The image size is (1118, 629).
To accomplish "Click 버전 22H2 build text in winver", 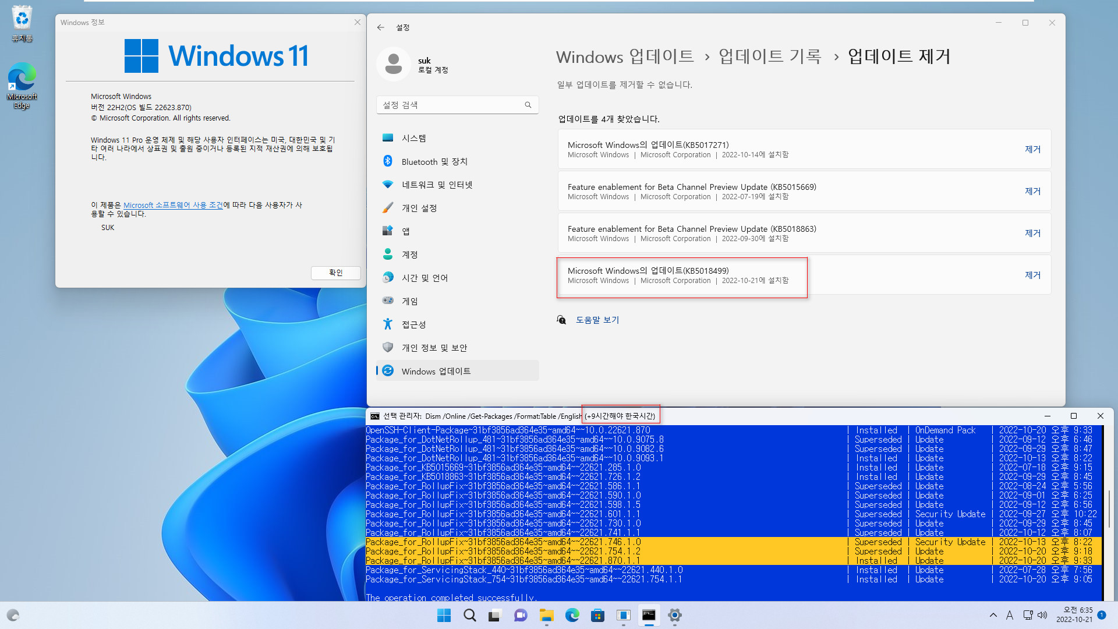I will (141, 107).
